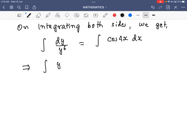
Task: Open the Elements sticker tool
Action: click(x=76, y=15)
